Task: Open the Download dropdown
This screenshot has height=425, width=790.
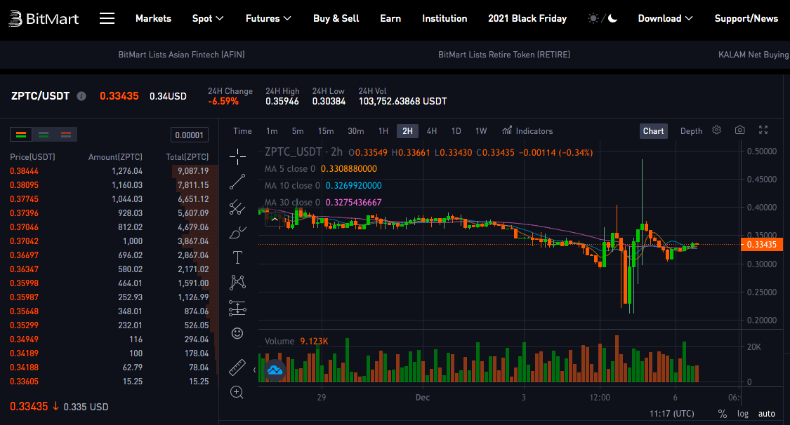Action: [665, 18]
